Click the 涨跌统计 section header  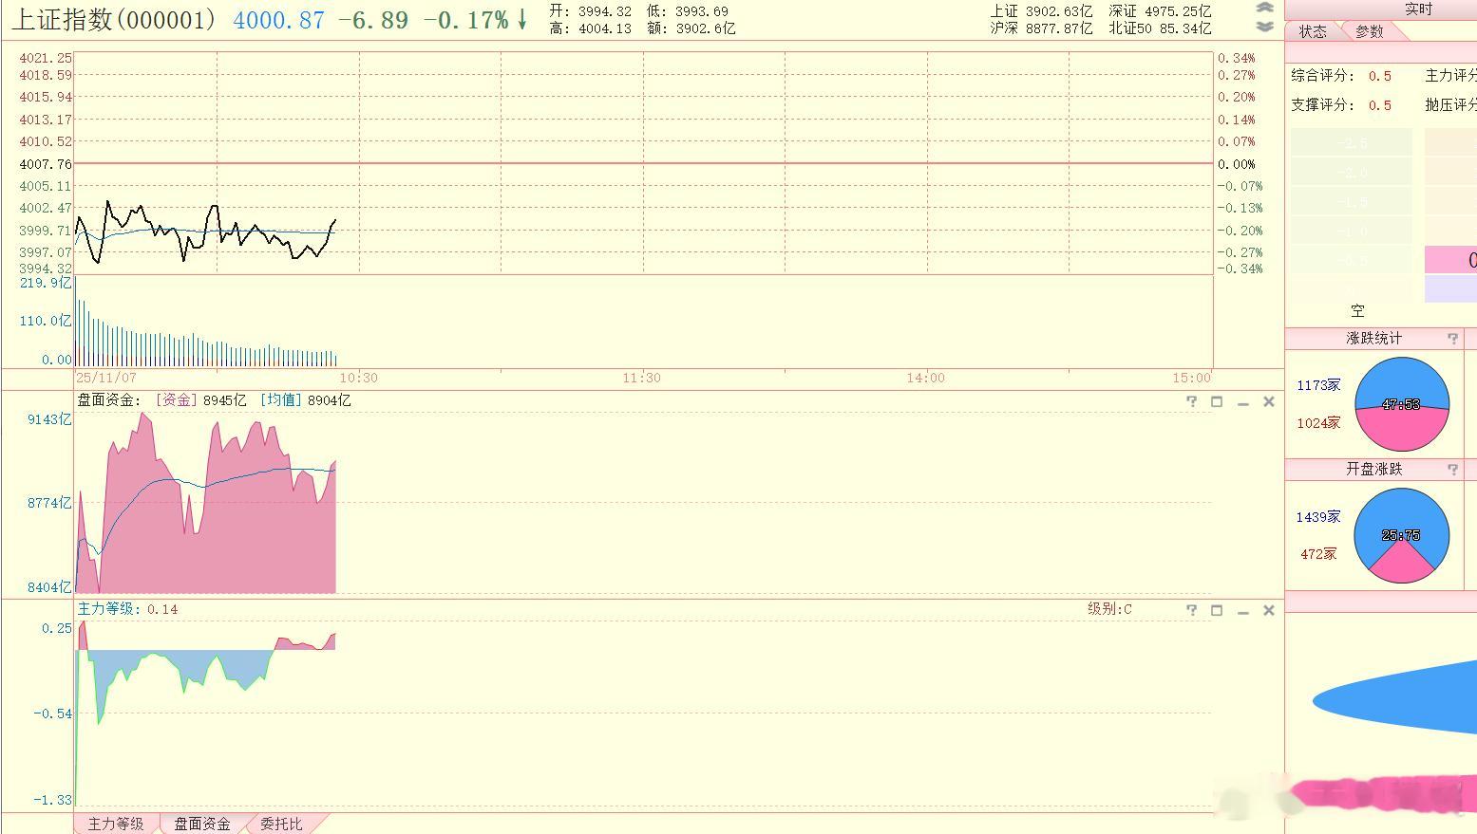1373,338
